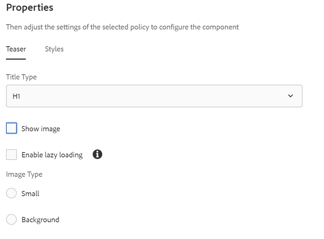Select the Background radio button
324x239 pixels.
pyautogui.click(x=12, y=220)
